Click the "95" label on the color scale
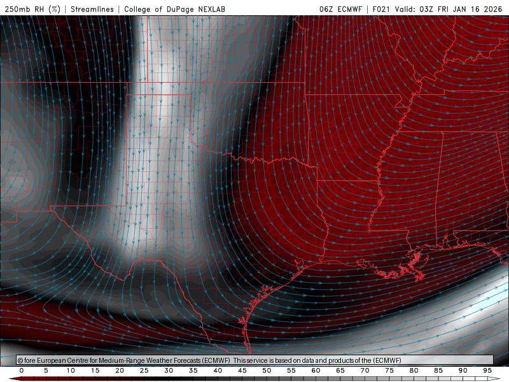 click(487, 371)
